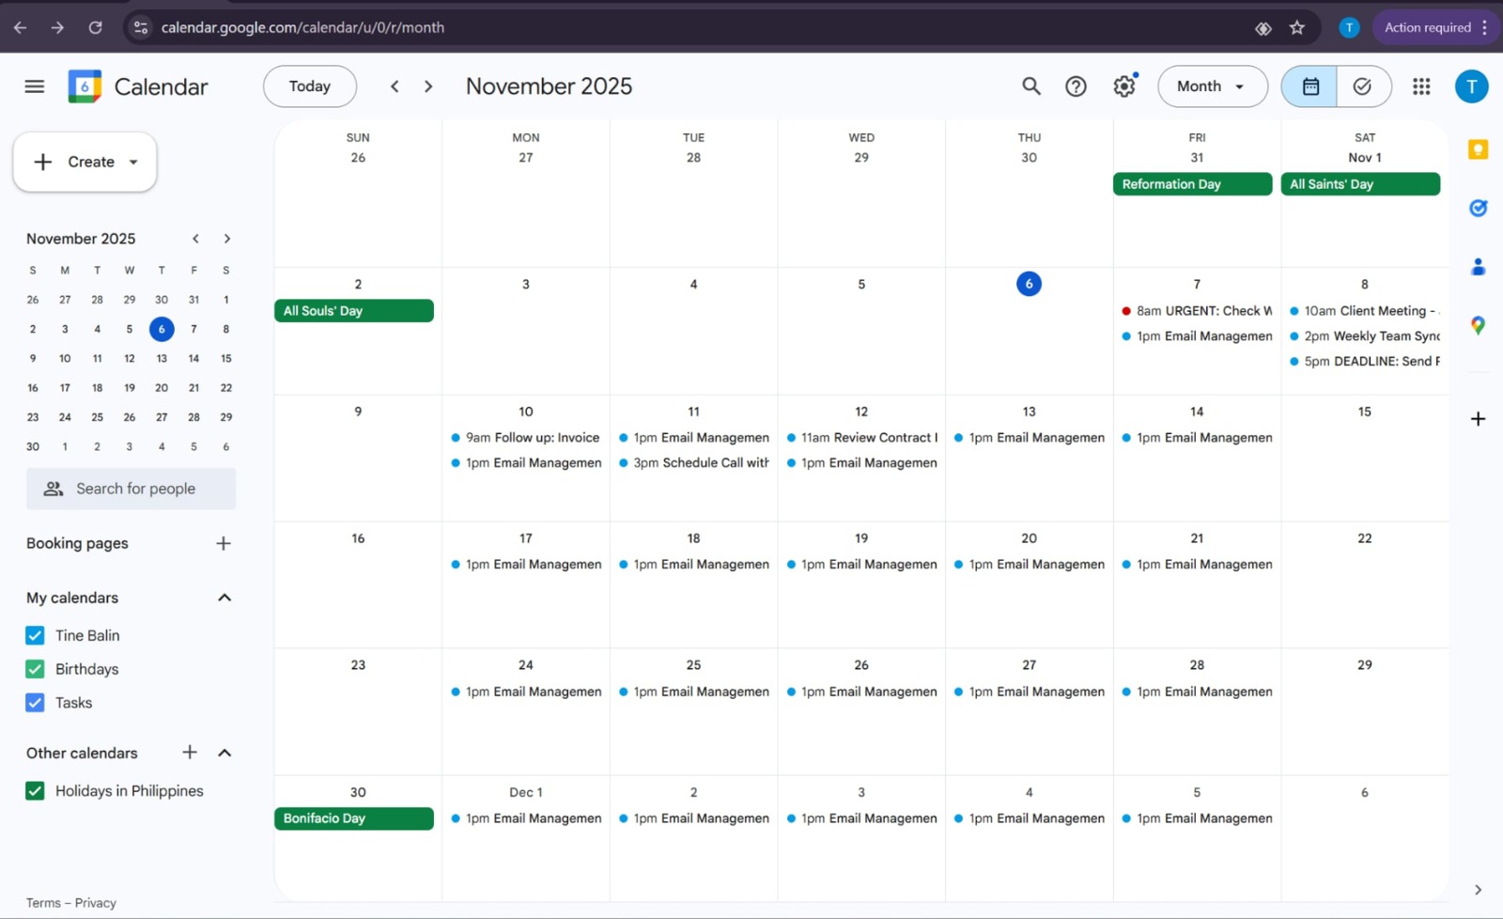Open the Create dropdown button
This screenshot has width=1503, height=919.
click(85, 162)
